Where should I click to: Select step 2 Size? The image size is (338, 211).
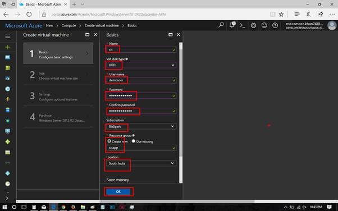click(58, 75)
